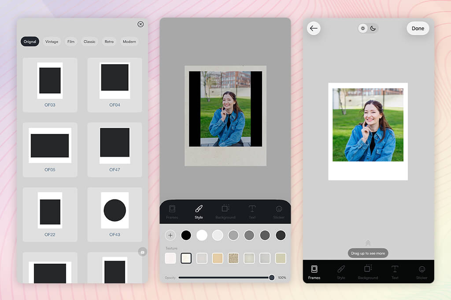
Task: Open Frames tool in middle editor
Action: click(172, 212)
